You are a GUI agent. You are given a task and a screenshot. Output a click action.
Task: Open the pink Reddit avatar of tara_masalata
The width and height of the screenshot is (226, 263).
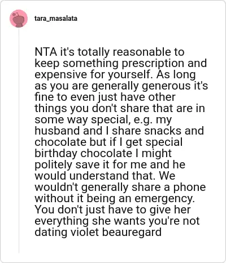(19, 19)
